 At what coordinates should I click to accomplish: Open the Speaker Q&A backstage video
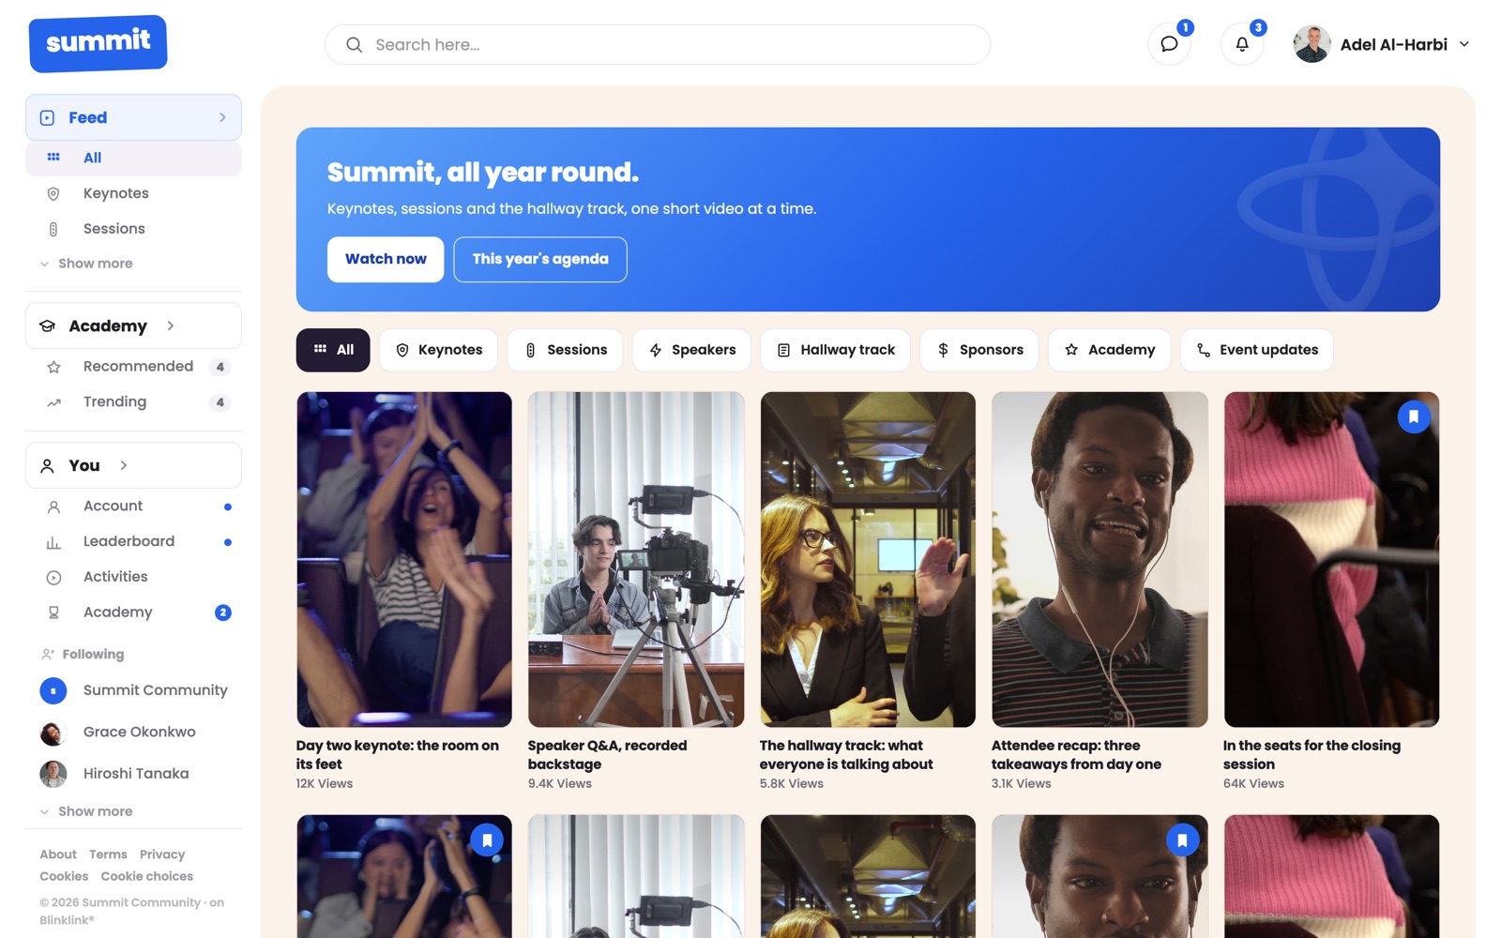[636, 559]
